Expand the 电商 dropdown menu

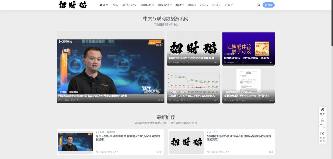192,5
